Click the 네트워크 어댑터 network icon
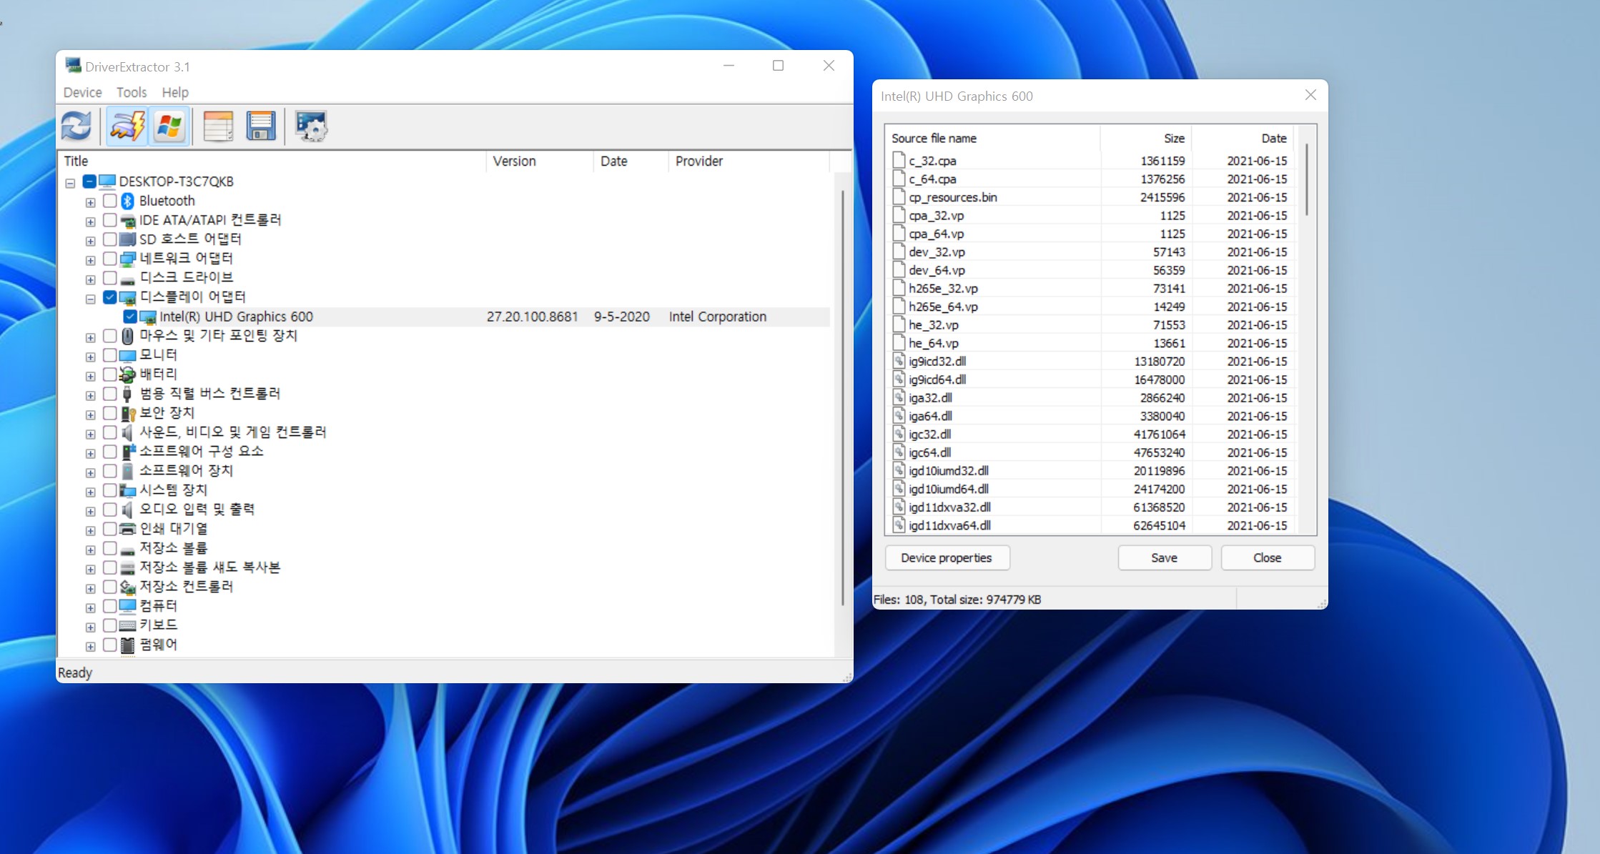Screen dimensions: 1600x854 127,259
